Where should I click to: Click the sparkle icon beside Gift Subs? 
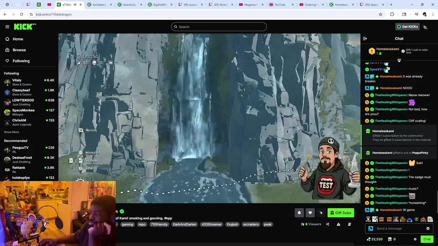point(321,213)
